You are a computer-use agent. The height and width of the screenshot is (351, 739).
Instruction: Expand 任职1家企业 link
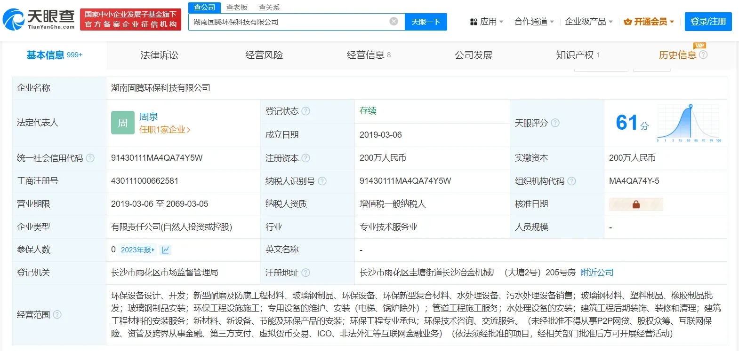click(165, 130)
